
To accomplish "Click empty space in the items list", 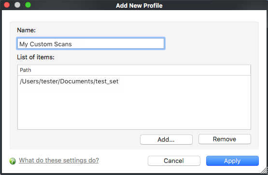I will point(134,109).
